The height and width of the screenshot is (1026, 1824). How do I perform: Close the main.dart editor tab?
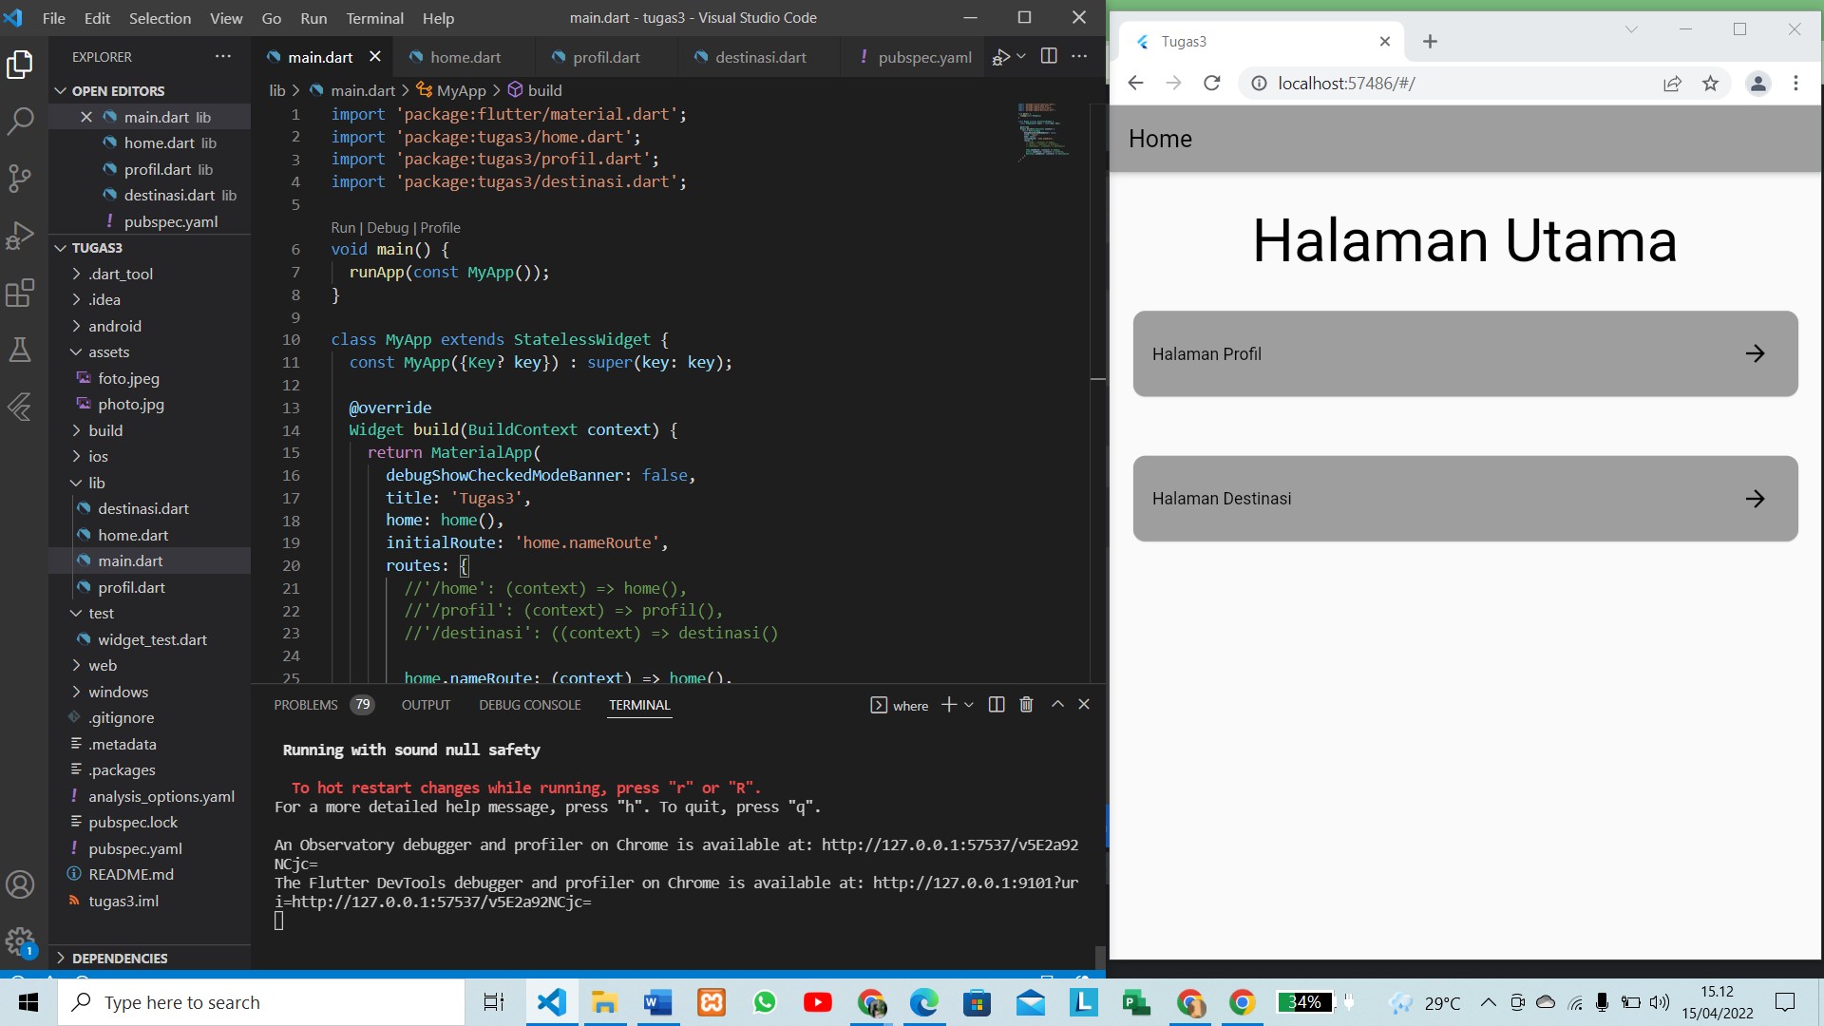click(375, 57)
